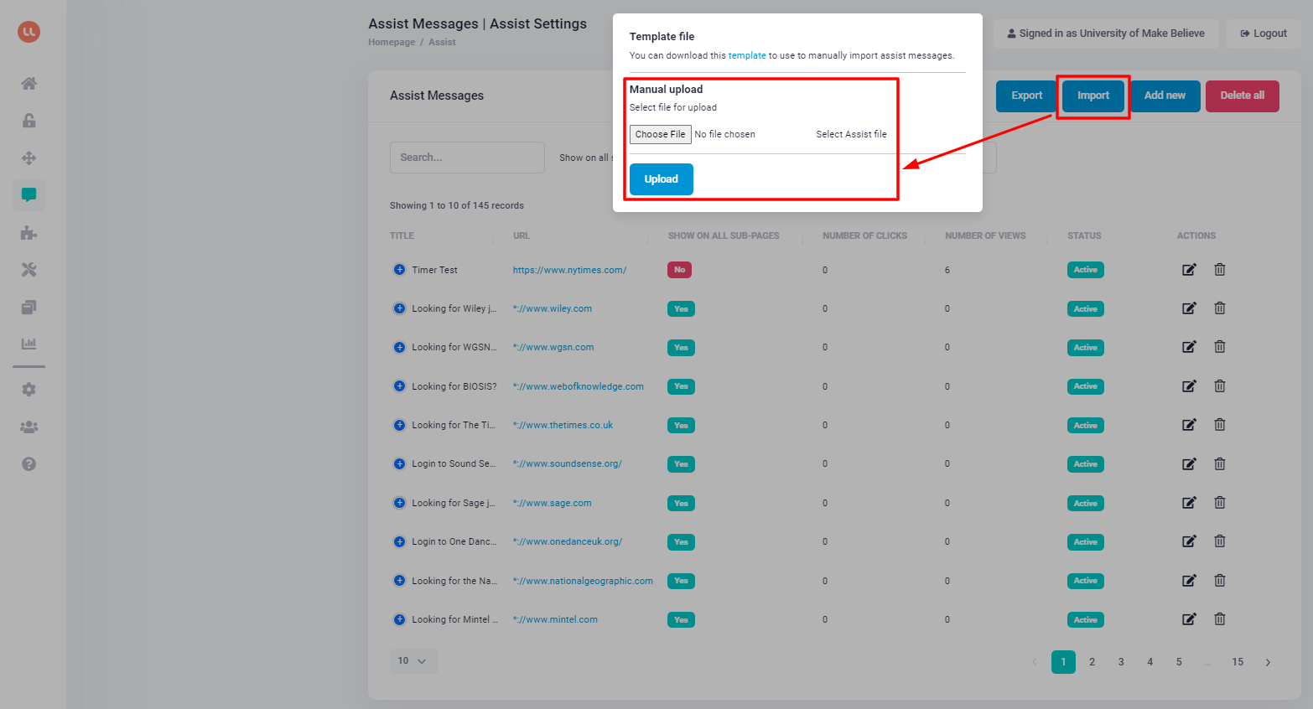Open the Home icon in the sidebar
1313x709 pixels.
29,83
